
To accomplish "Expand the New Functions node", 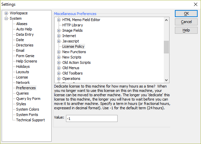I will click(59, 52).
